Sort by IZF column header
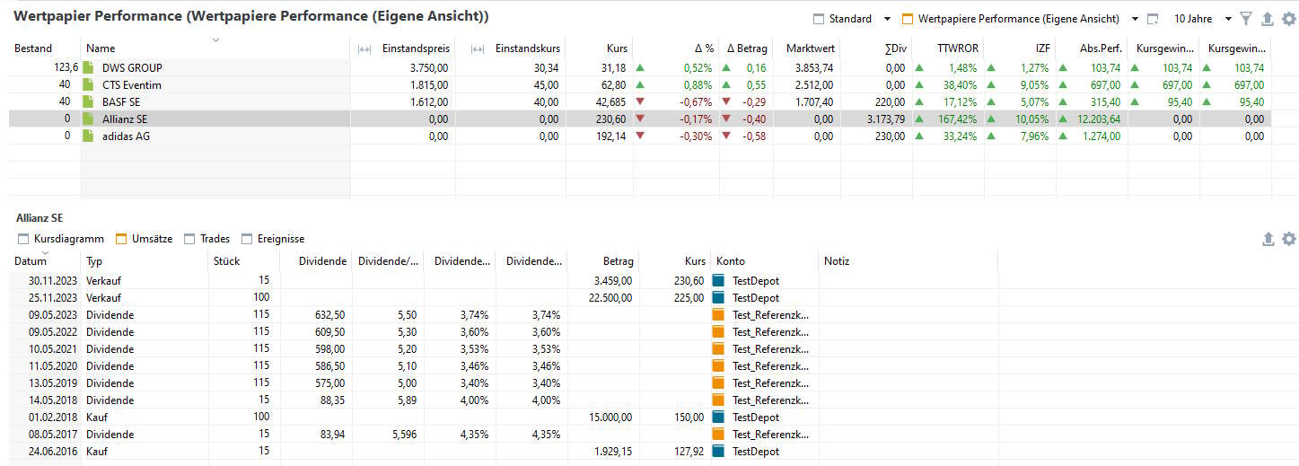1299x466 pixels. 1042,48
